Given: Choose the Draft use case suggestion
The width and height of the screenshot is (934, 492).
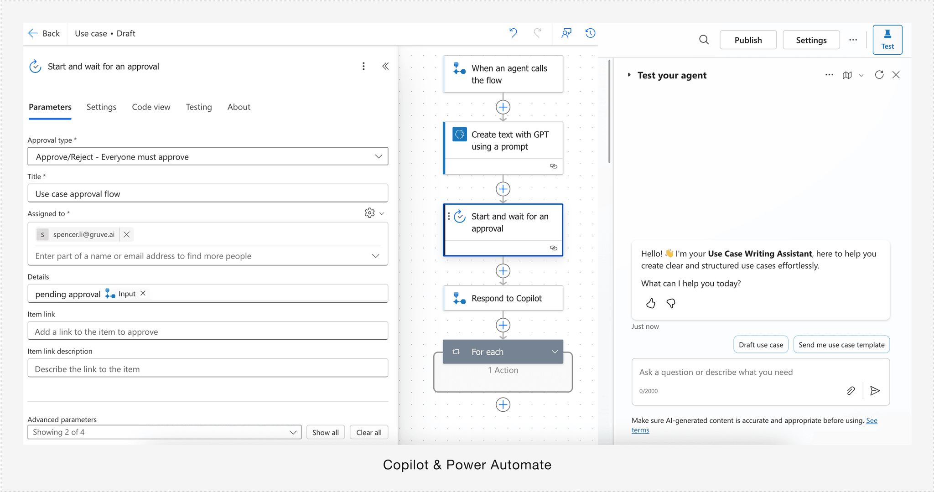Looking at the screenshot, I should point(761,345).
